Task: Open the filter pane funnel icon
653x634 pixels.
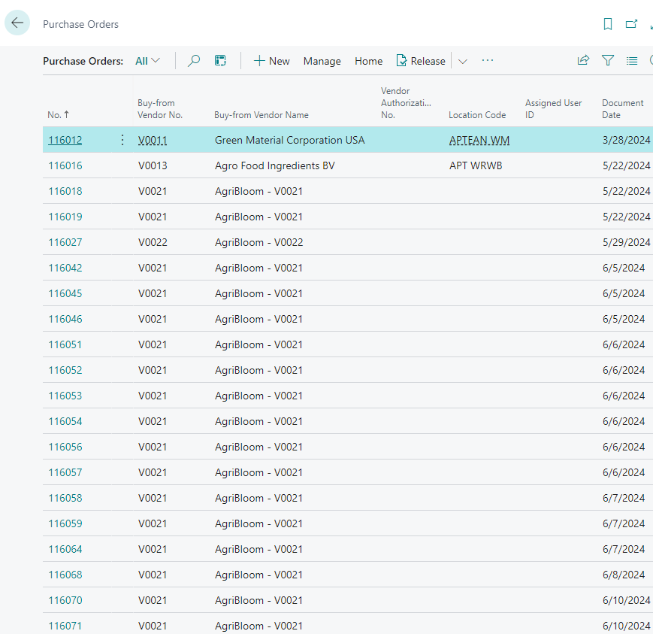Action: pos(608,61)
